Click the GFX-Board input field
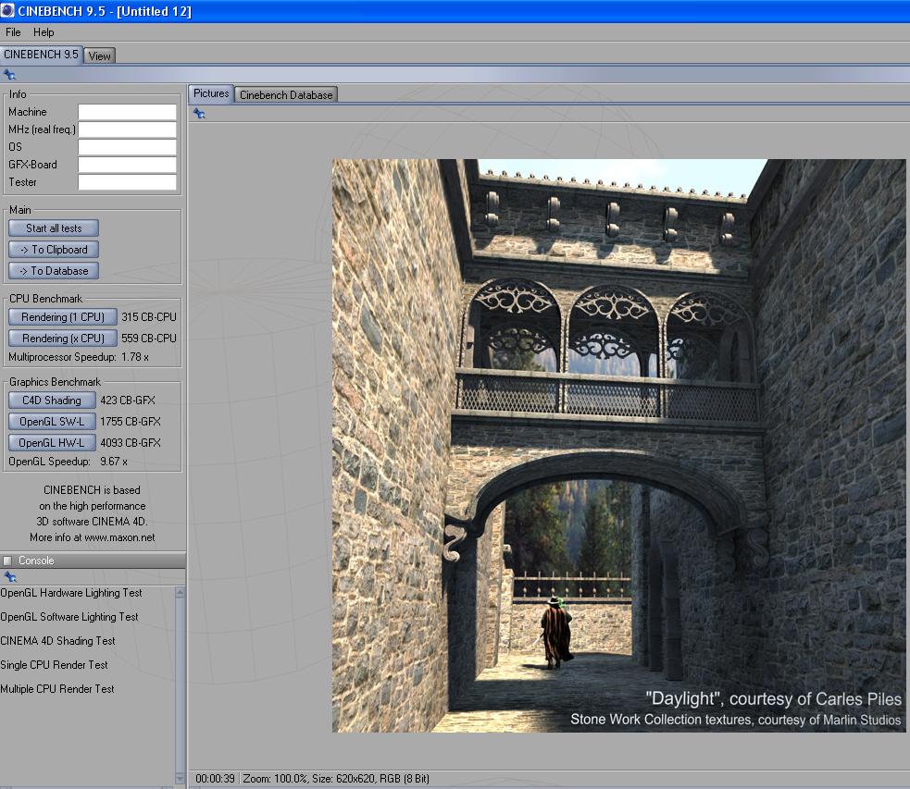 pyautogui.click(x=127, y=165)
